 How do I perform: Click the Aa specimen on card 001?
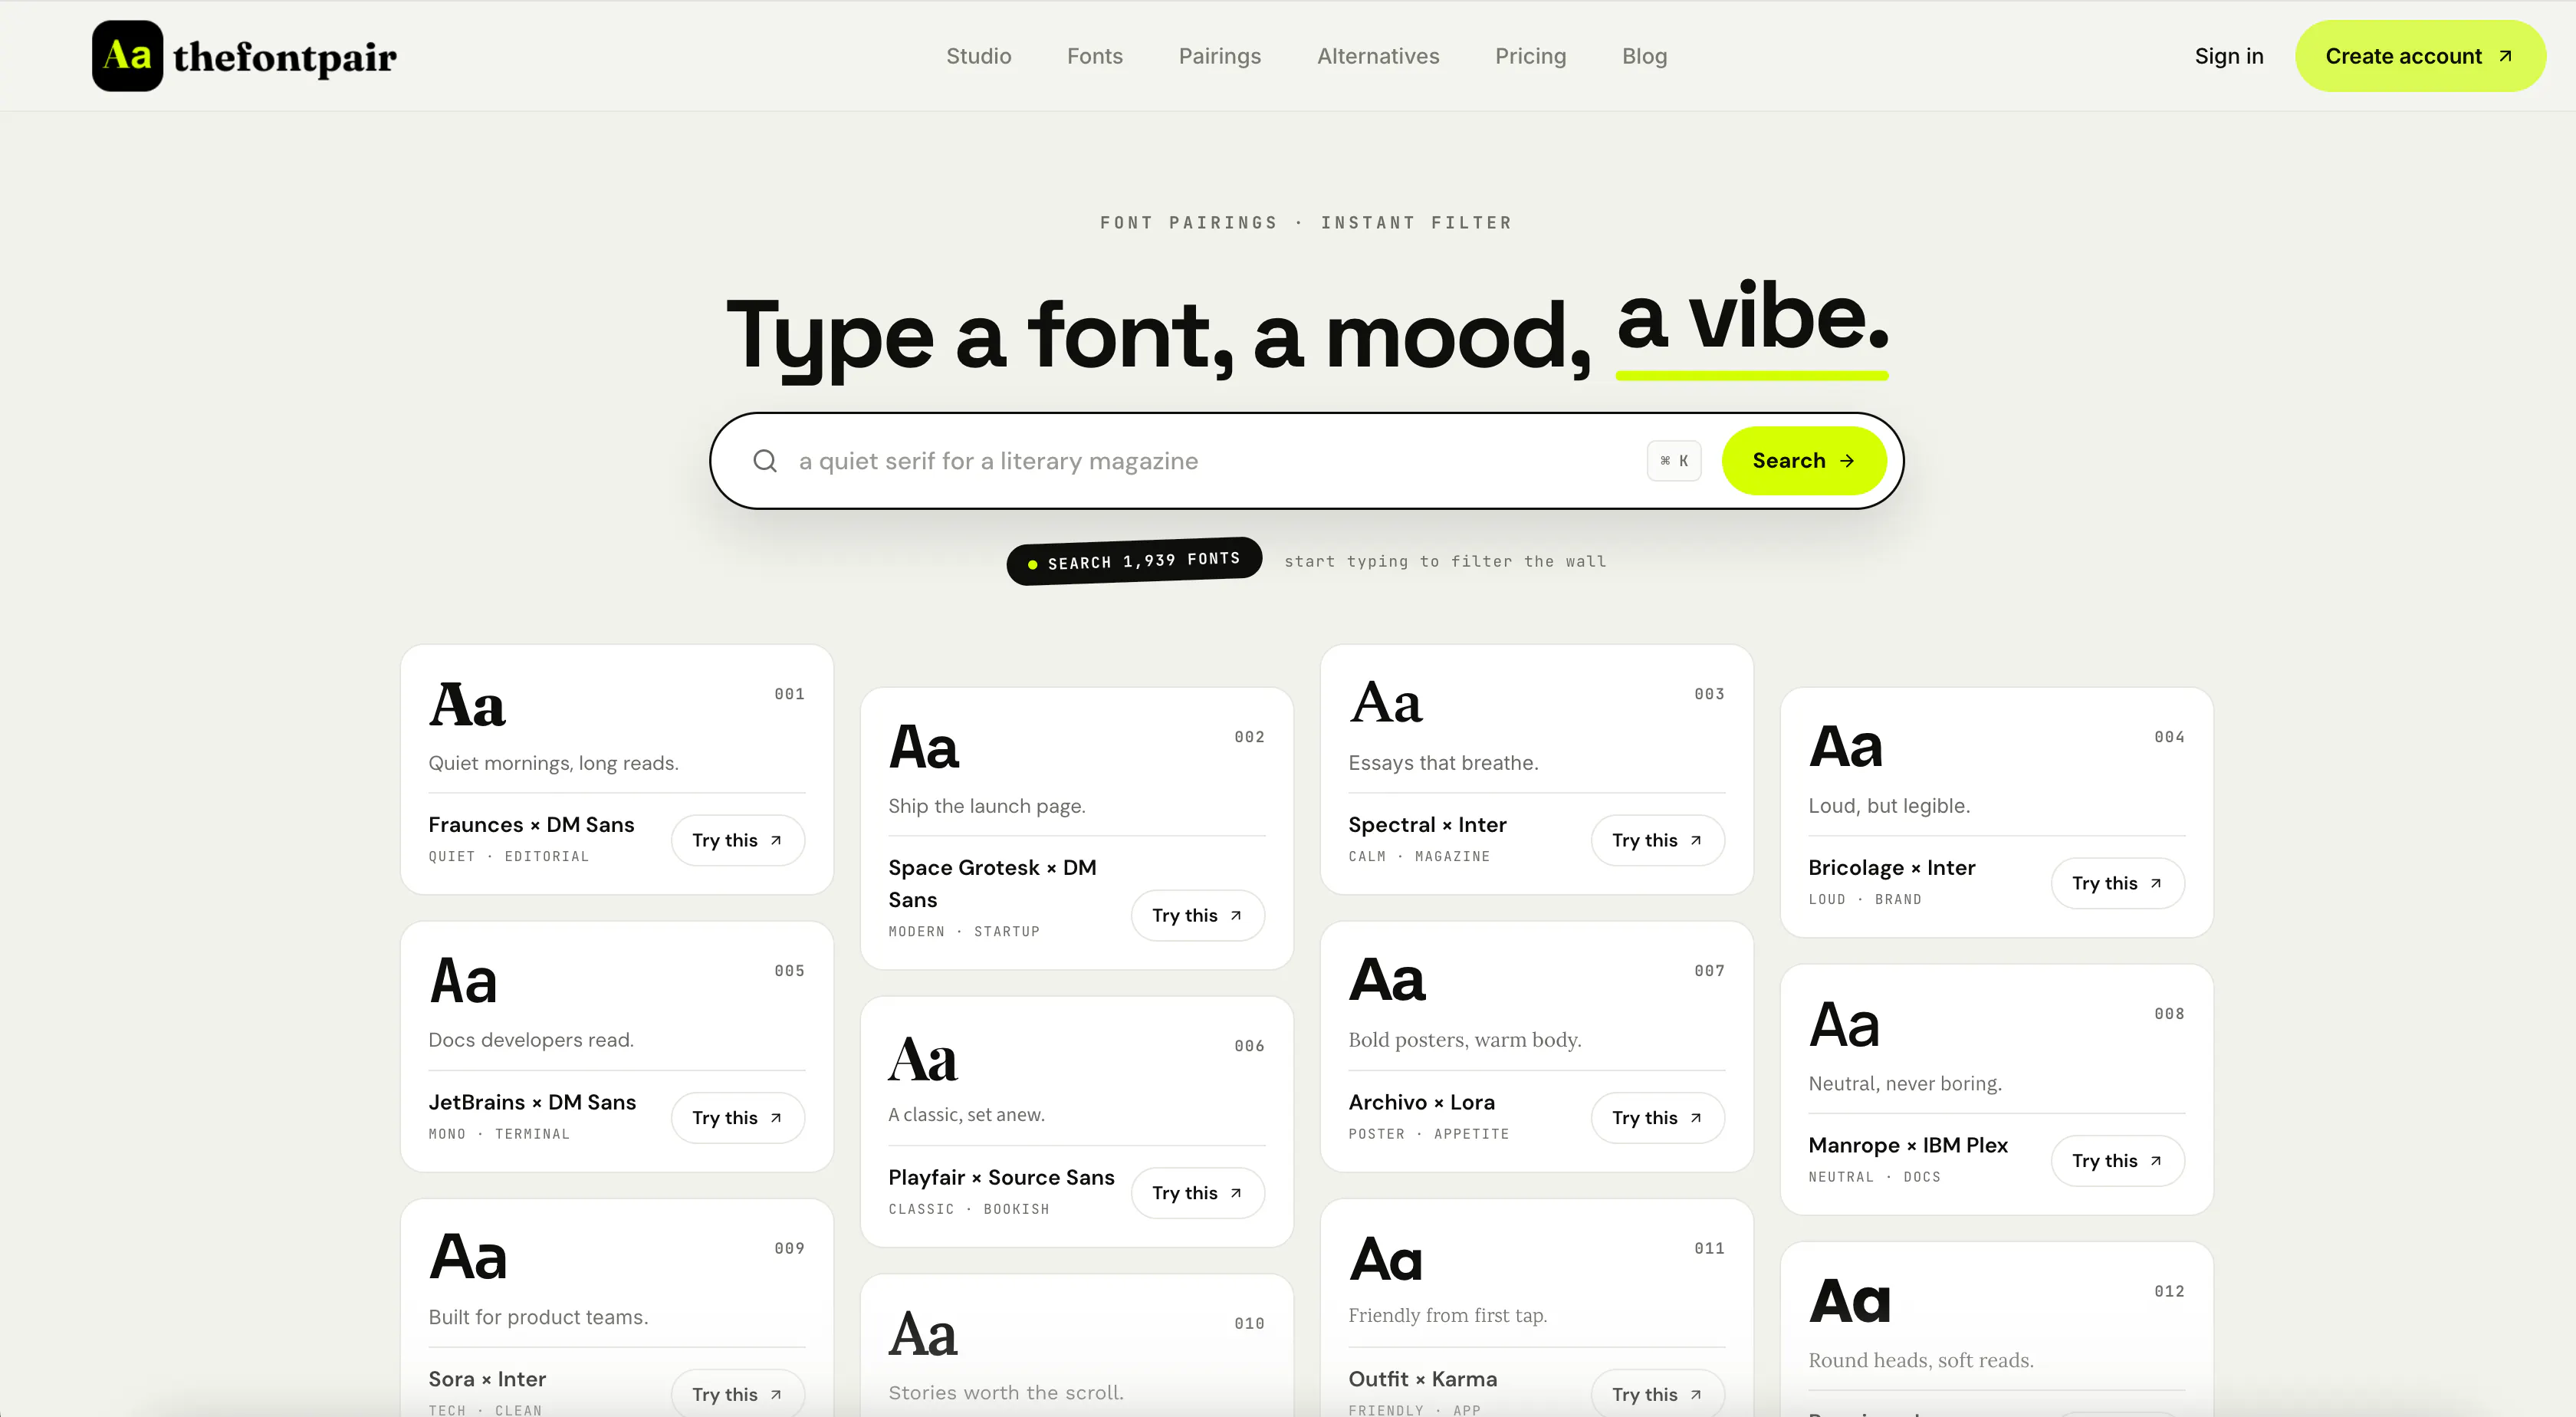[467, 705]
